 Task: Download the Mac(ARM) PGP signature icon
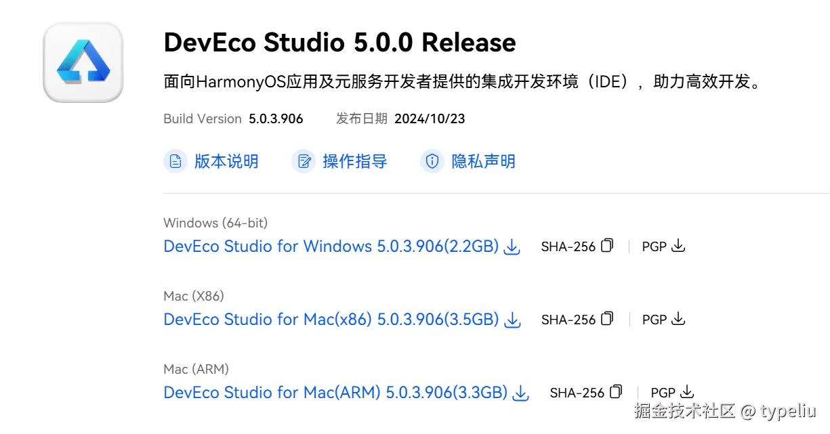pos(687,392)
